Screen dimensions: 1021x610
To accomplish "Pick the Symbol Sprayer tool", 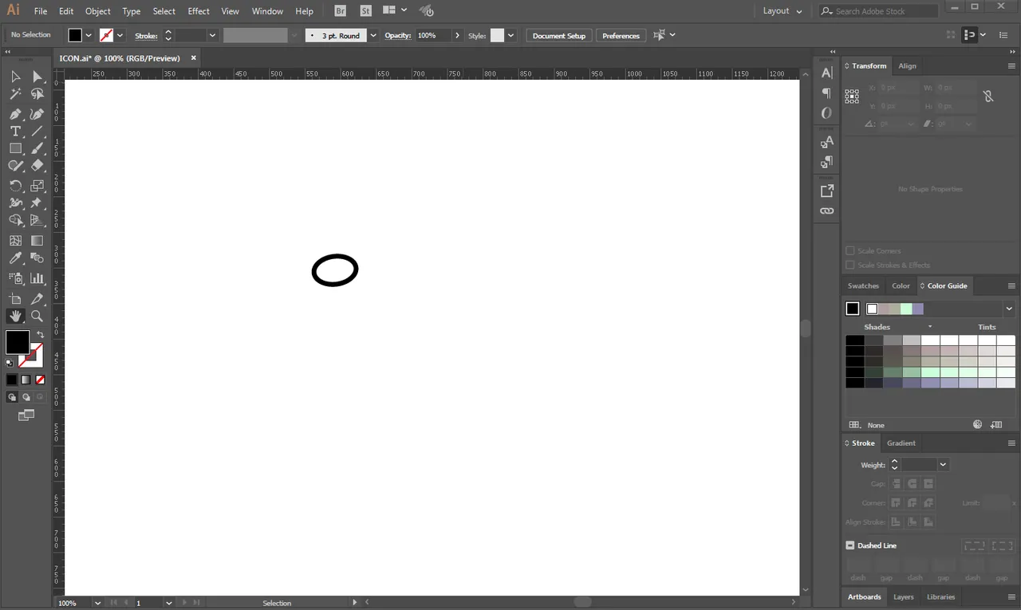I will pos(15,278).
